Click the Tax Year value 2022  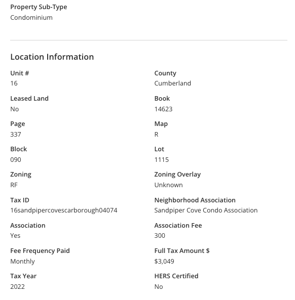(x=17, y=287)
